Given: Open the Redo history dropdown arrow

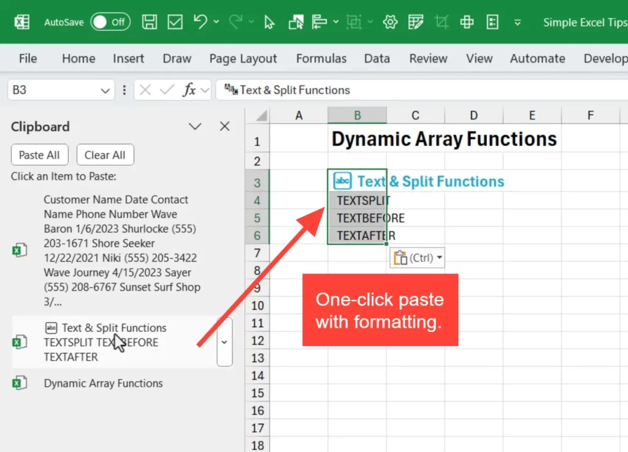Looking at the screenshot, I should (x=251, y=21).
